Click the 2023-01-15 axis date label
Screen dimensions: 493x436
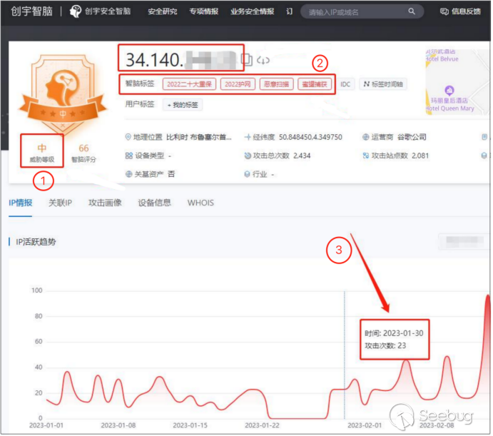tap(190, 427)
